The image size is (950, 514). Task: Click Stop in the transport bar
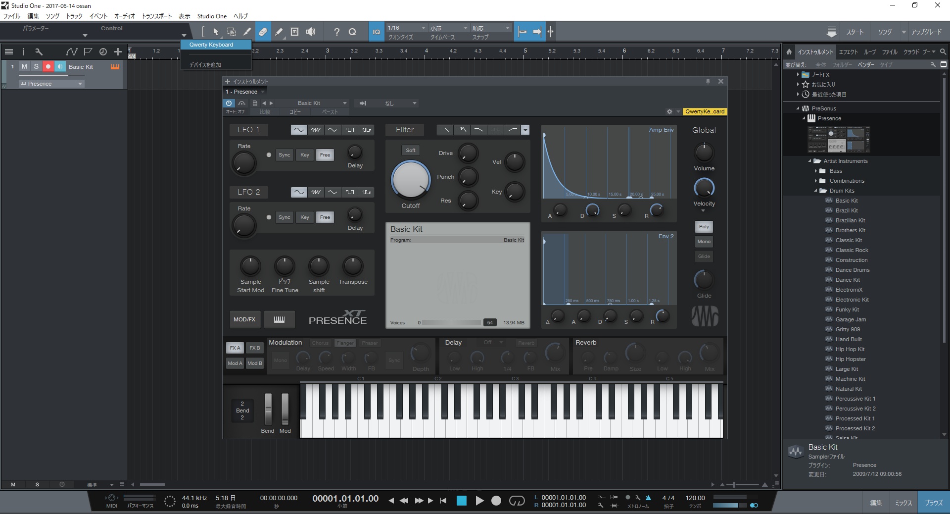[462, 501]
